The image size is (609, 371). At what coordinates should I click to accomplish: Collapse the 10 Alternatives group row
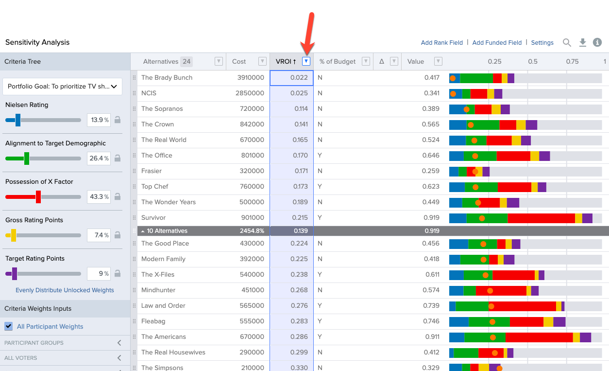[143, 231]
